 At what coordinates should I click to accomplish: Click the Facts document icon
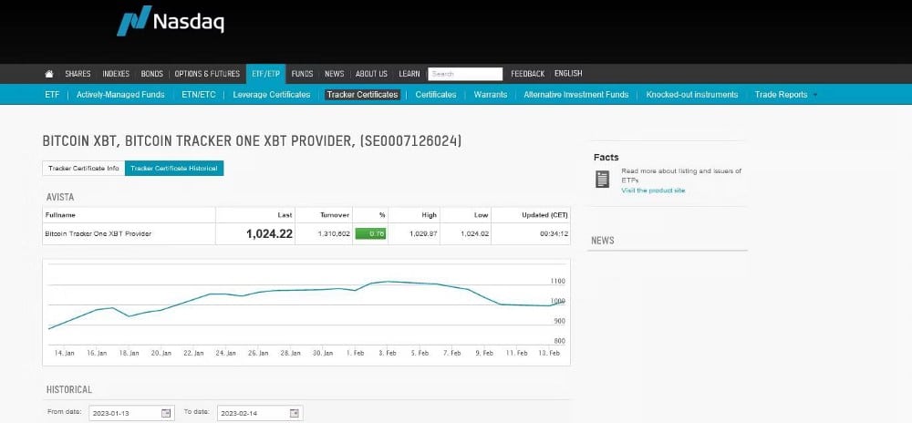coord(602,179)
